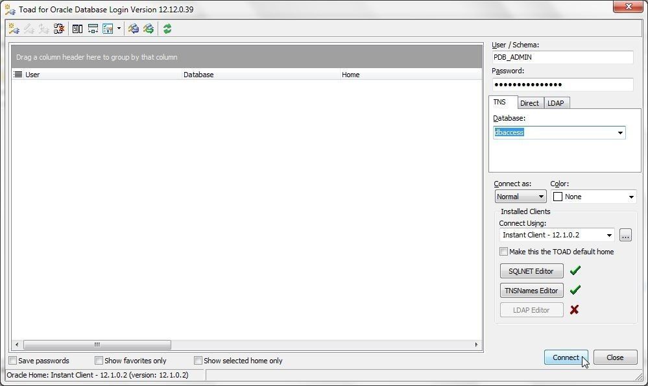Click the red X beside LDAP Editor
This screenshot has height=386, width=648.
pyautogui.click(x=574, y=309)
